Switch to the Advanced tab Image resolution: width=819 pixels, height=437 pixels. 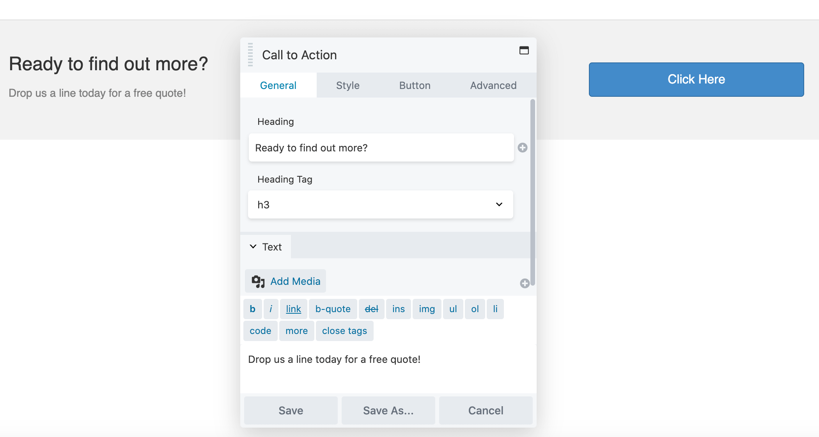pos(493,85)
